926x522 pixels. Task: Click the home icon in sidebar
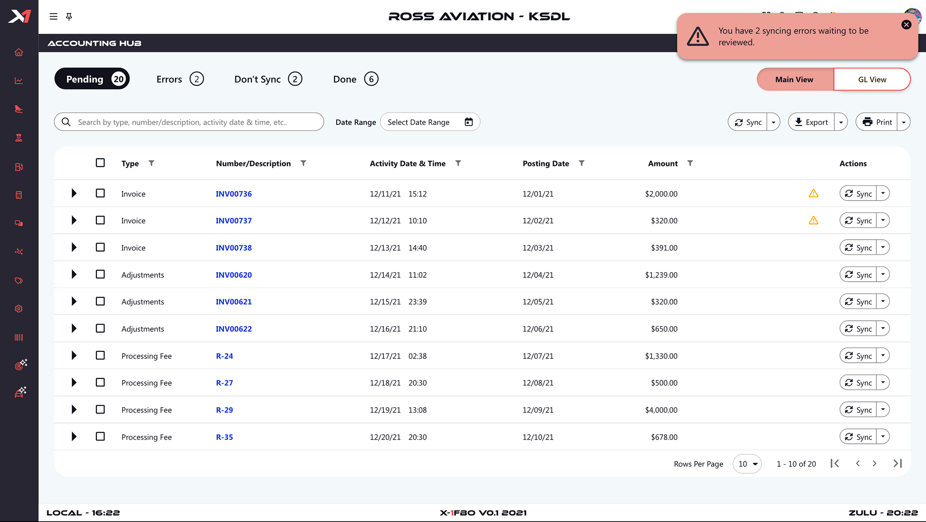[x=19, y=52]
